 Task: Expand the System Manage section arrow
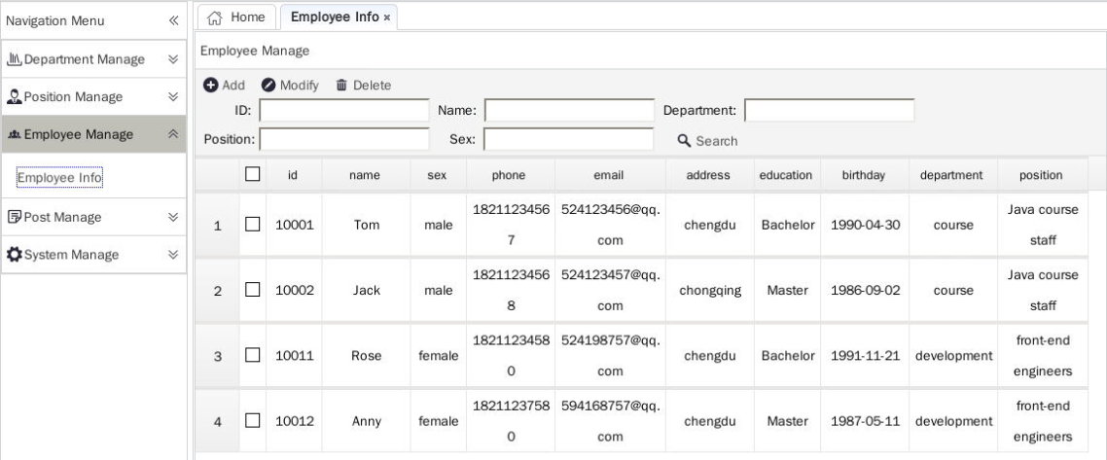(173, 254)
